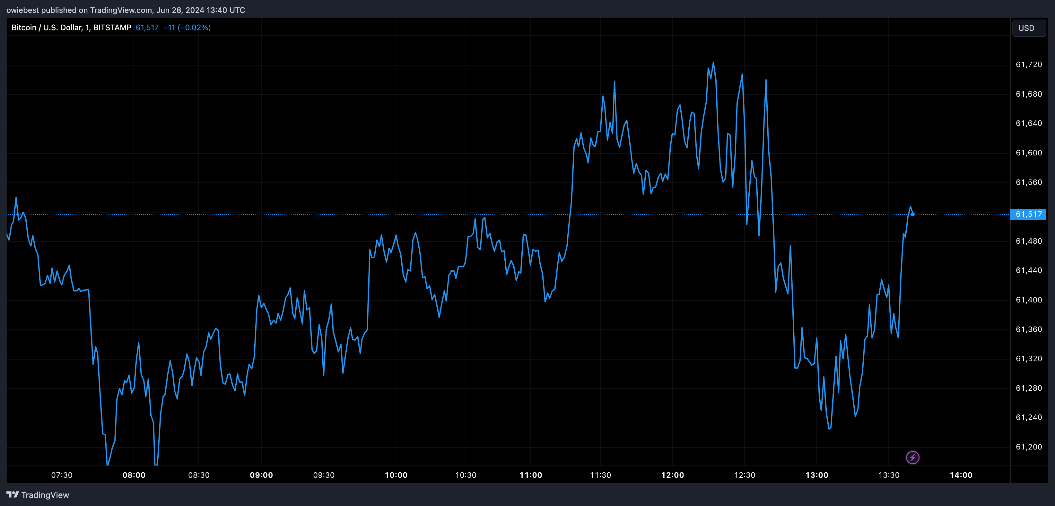The image size is (1055, 506).
Task: Select the 14:00 time axis label
Action: (x=961, y=475)
